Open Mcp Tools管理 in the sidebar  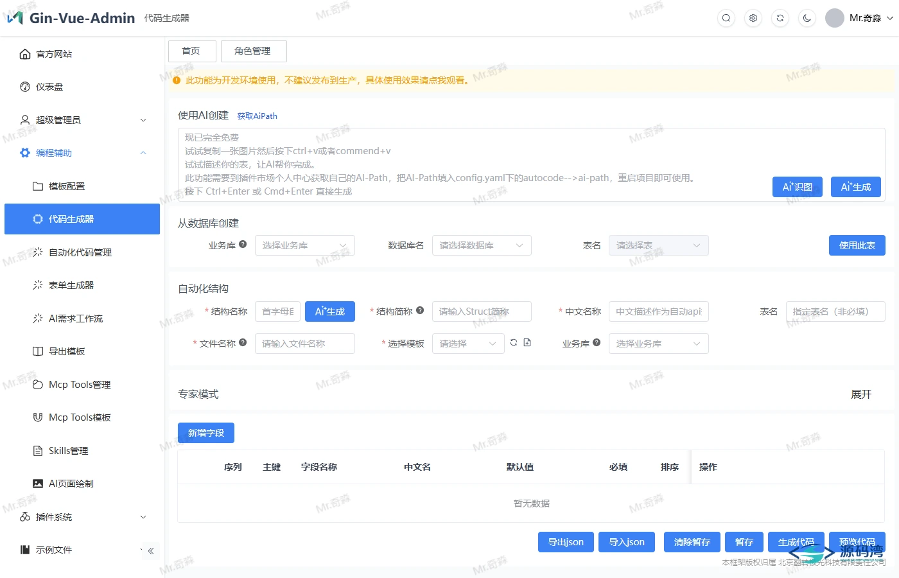coord(82,385)
